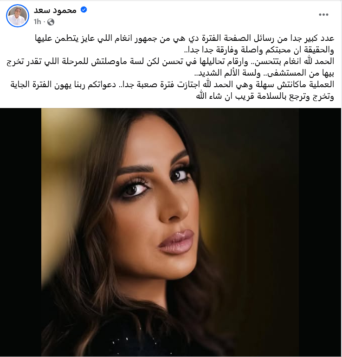Click the blue verified badge beside محمود سعد
Image resolution: width=342 pixels, height=357 pixels.
tap(84, 10)
